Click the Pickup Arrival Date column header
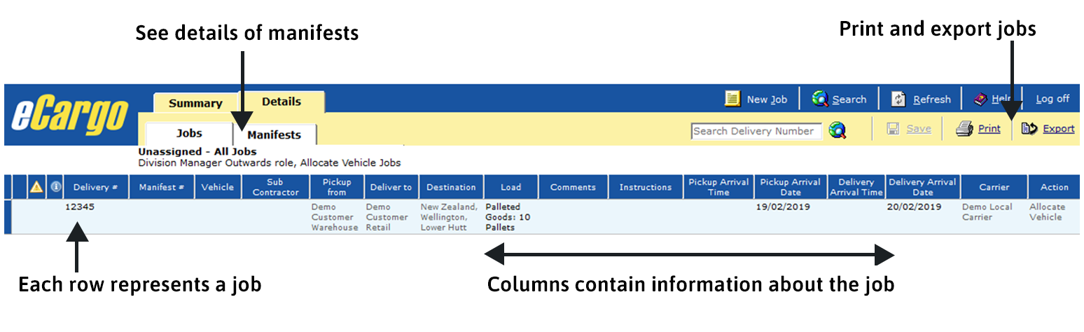This screenshot has height=332, width=1084. pos(791,187)
